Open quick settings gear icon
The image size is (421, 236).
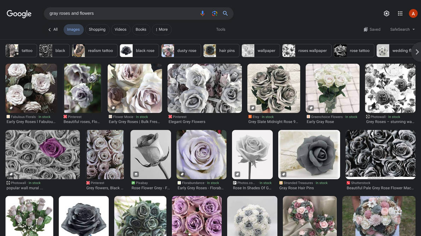click(x=386, y=13)
